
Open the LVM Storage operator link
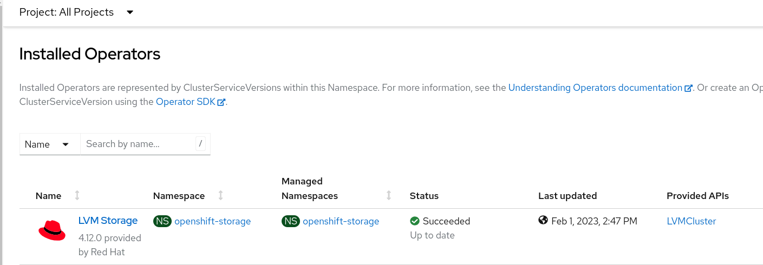tap(108, 221)
